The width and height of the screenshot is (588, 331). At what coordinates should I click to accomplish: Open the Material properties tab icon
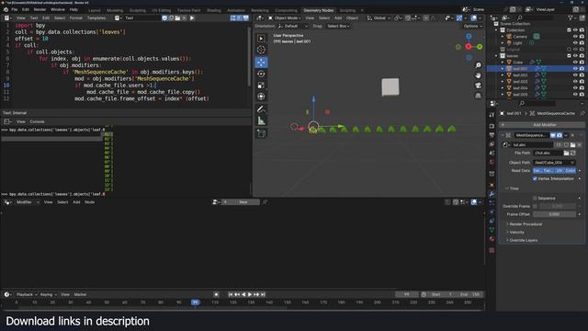492,239
